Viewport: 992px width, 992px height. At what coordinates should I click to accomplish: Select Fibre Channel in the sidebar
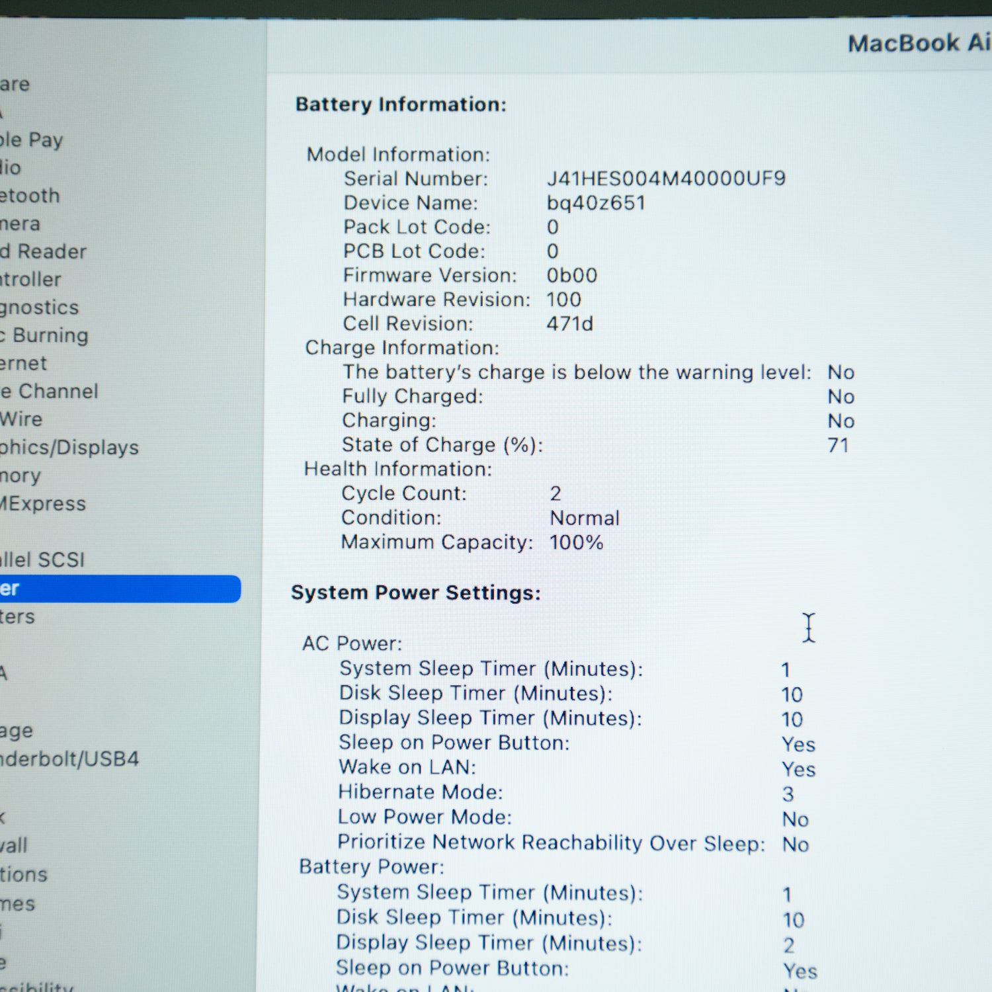(x=49, y=391)
